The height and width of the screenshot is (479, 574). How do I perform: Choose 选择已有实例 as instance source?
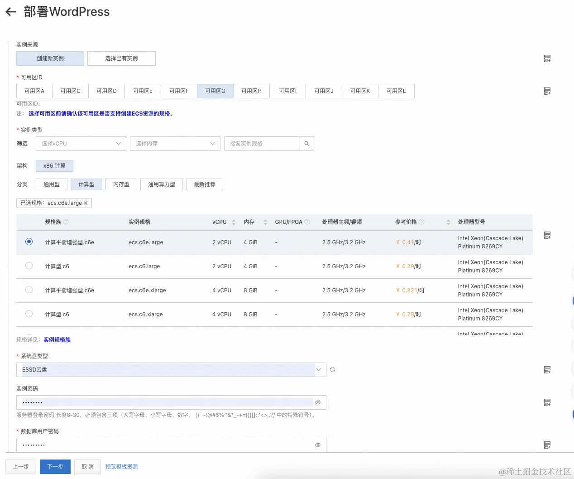tap(121, 58)
